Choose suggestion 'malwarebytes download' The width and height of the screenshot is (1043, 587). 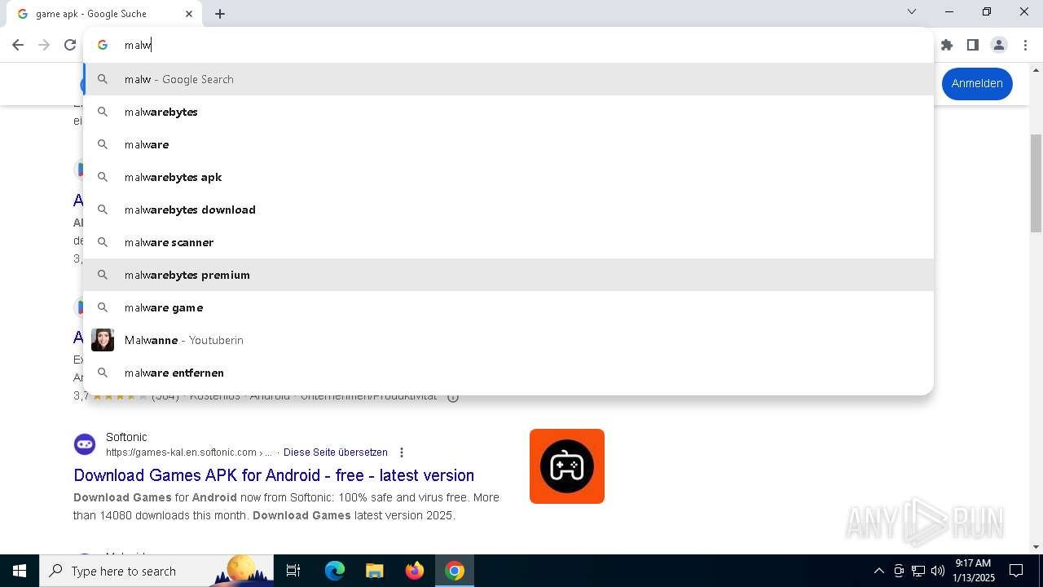(508, 210)
